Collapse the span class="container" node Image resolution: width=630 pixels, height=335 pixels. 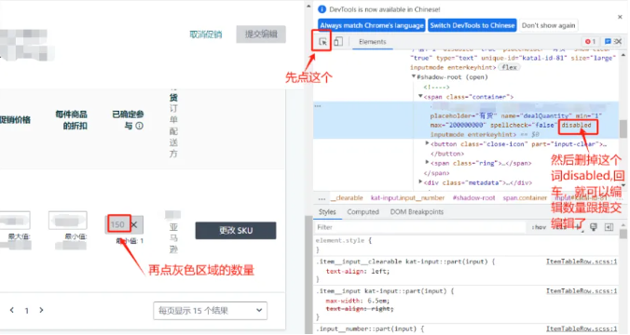[x=420, y=96]
